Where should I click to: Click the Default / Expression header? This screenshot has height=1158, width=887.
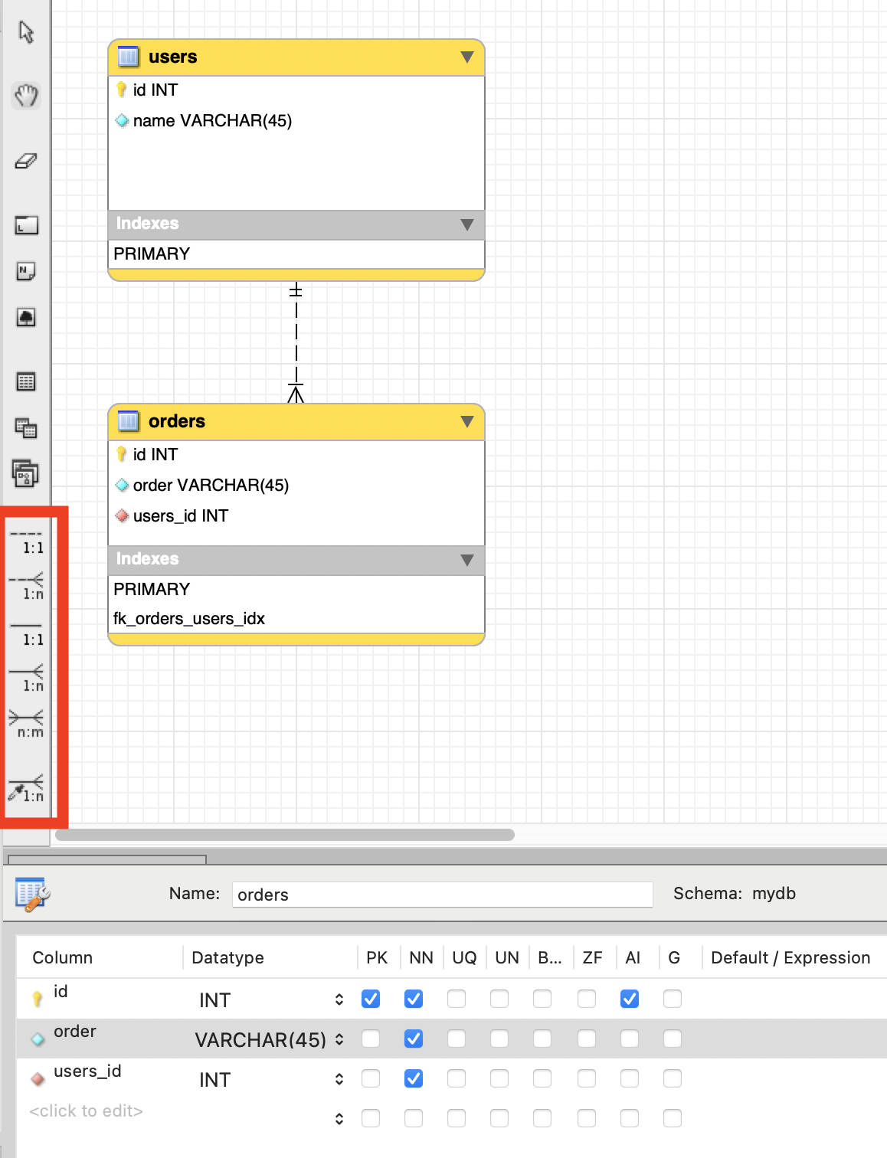coord(790,957)
